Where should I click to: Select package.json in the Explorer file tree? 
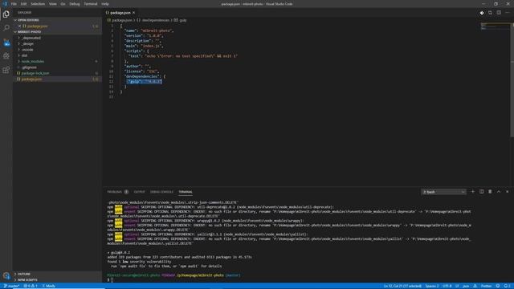click(x=57, y=79)
